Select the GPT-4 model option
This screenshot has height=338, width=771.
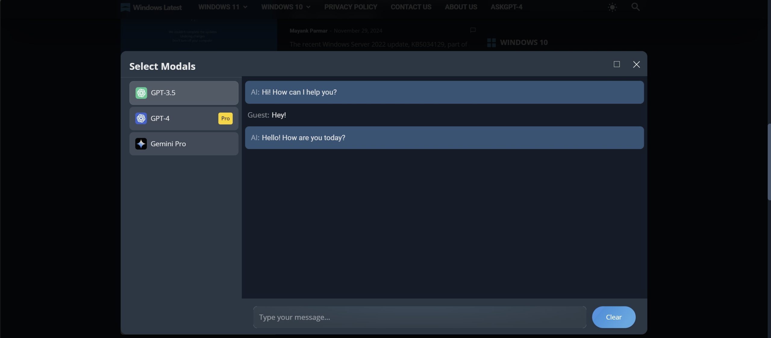click(x=184, y=118)
